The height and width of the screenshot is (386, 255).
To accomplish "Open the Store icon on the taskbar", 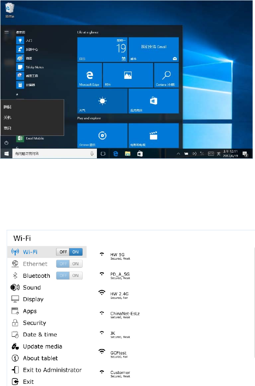I will 140,154.
